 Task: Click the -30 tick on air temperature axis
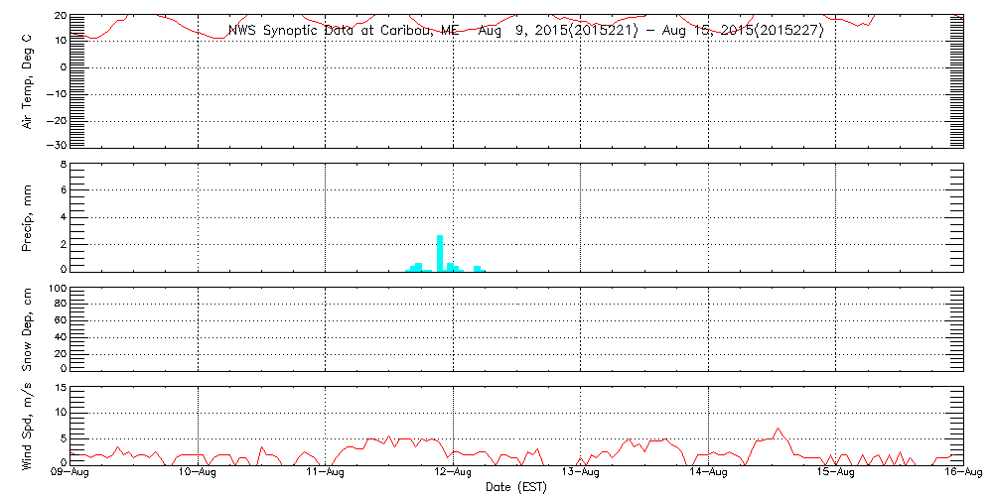point(59,145)
